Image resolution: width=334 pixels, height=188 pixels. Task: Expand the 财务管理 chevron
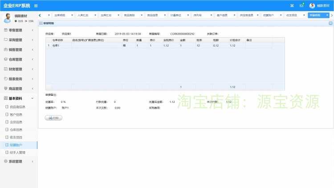point(33,69)
